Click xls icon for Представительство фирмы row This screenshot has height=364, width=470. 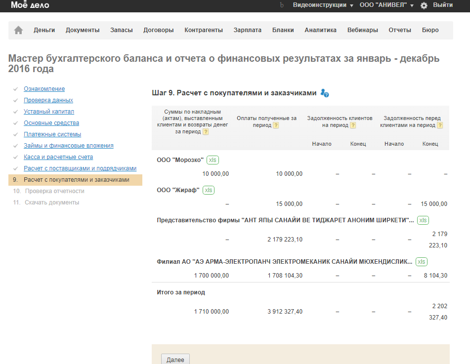click(x=423, y=220)
